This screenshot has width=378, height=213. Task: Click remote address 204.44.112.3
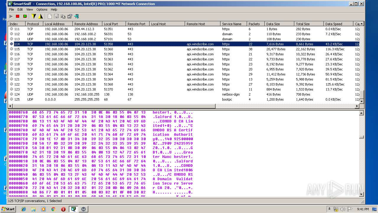coord(84,29)
